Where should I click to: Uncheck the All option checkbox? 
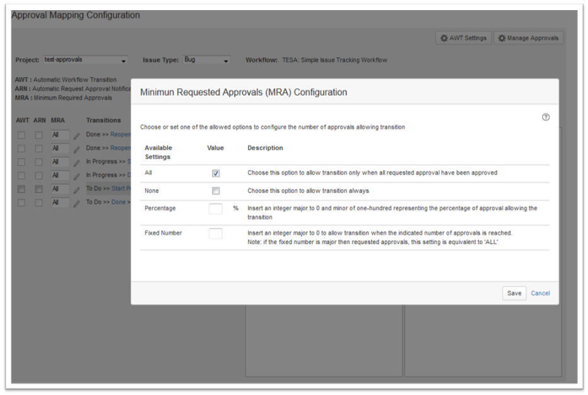[x=216, y=174]
